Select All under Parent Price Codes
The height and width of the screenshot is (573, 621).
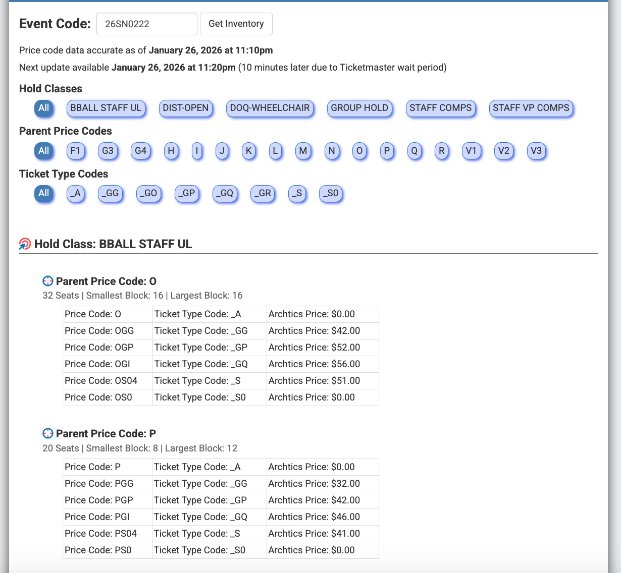(x=44, y=151)
